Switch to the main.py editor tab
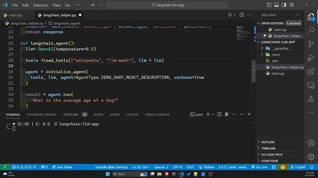The width and height of the screenshot is (318, 178). pyautogui.click(x=15, y=15)
